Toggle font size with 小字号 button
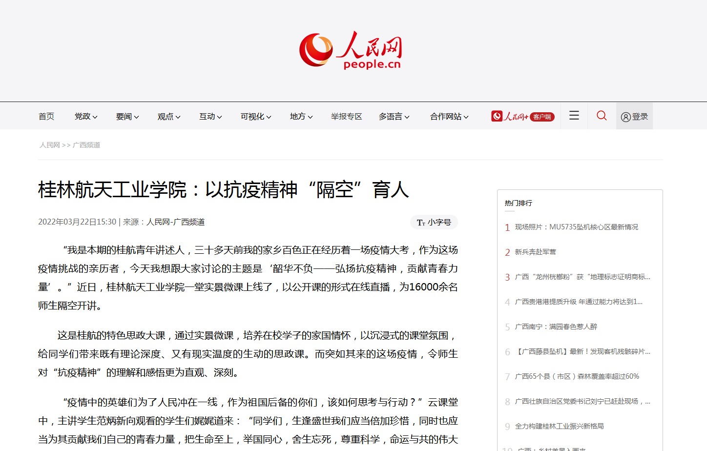Image resolution: width=707 pixels, height=451 pixels. click(434, 222)
